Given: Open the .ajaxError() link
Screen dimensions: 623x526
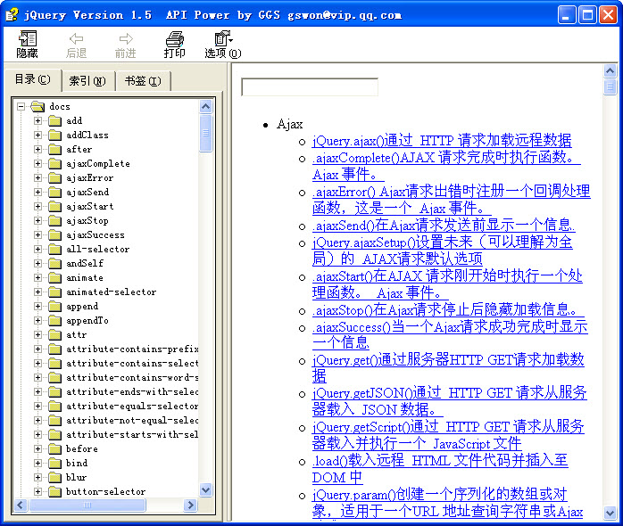Looking at the screenshot, I should 451,200.
